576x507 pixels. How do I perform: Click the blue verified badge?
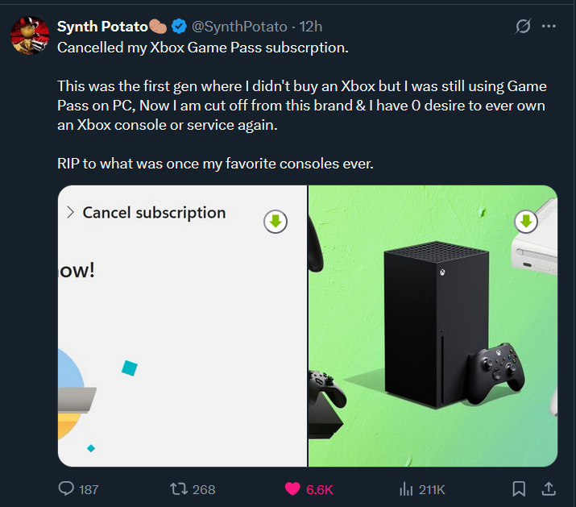[x=179, y=27]
